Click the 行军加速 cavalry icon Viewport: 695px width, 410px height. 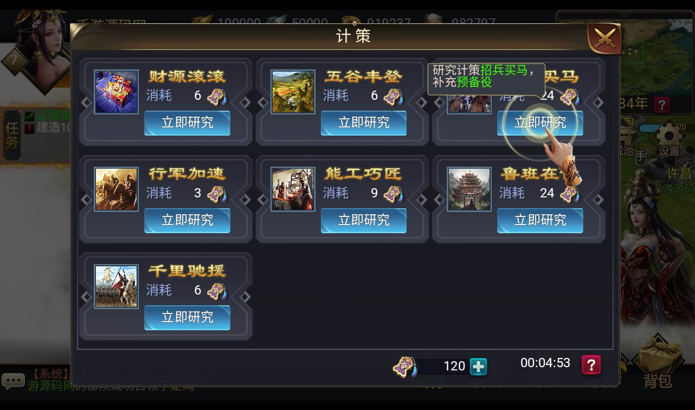point(116,189)
